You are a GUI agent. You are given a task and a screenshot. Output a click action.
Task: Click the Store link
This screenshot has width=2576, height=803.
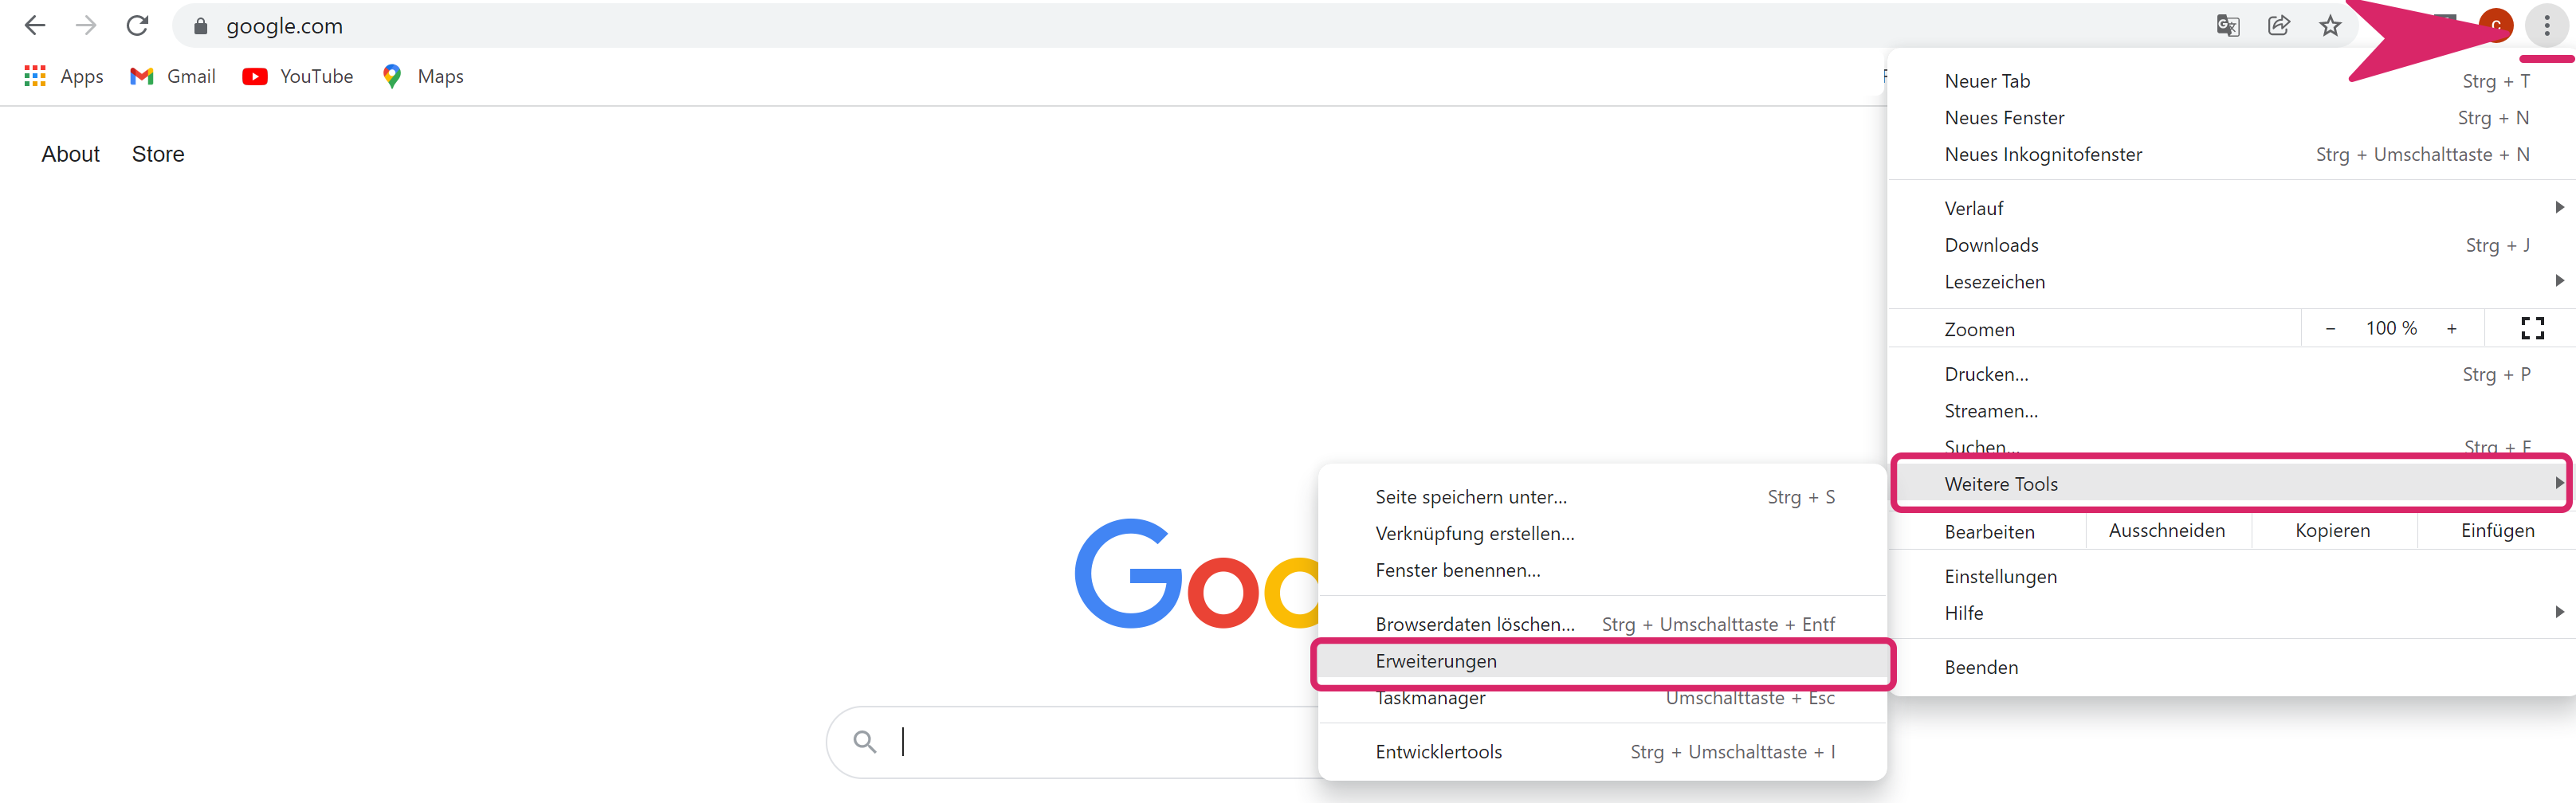point(158,154)
